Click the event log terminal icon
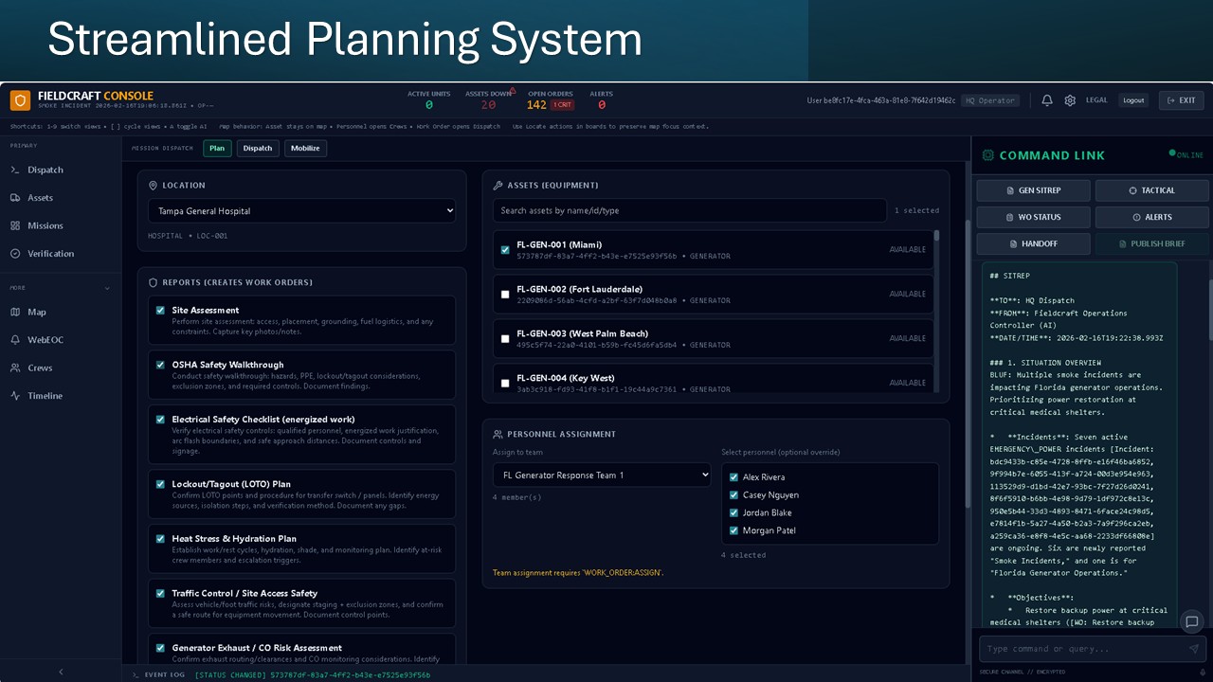 (x=136, y=675)
